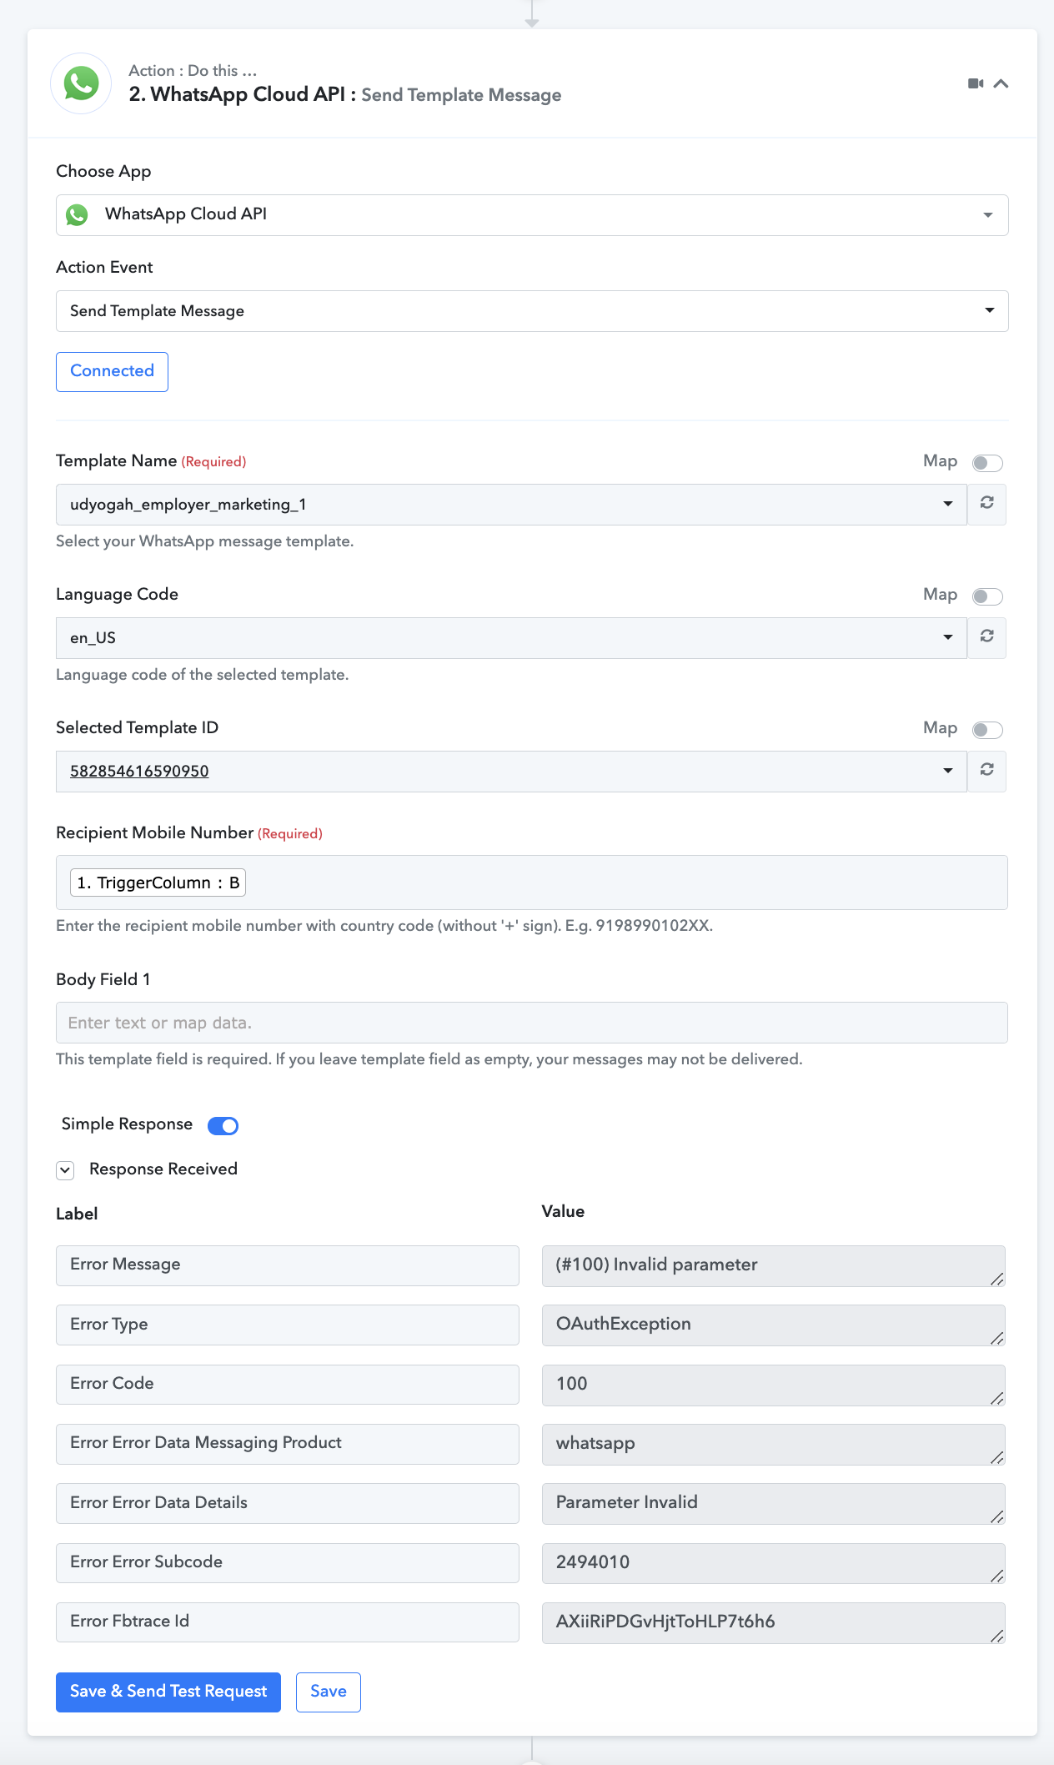Open the en_US language code dropdown

511,638
